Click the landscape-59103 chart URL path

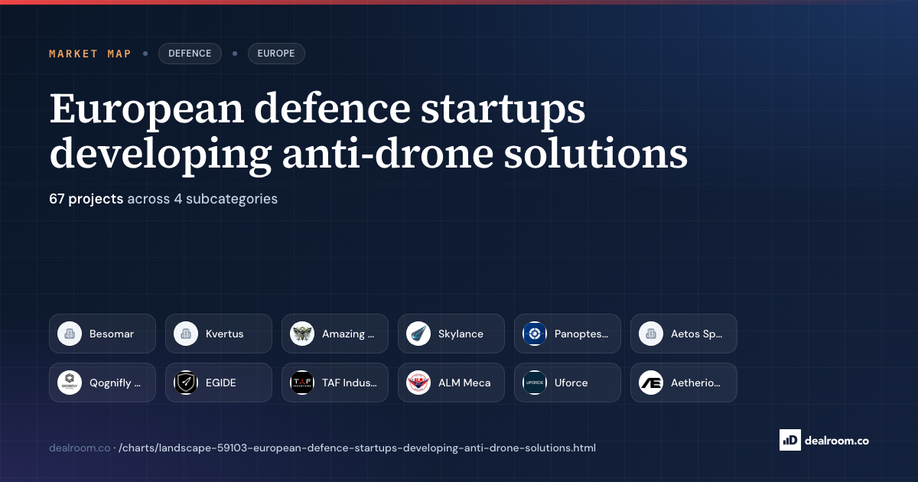[x=357, y=448]
